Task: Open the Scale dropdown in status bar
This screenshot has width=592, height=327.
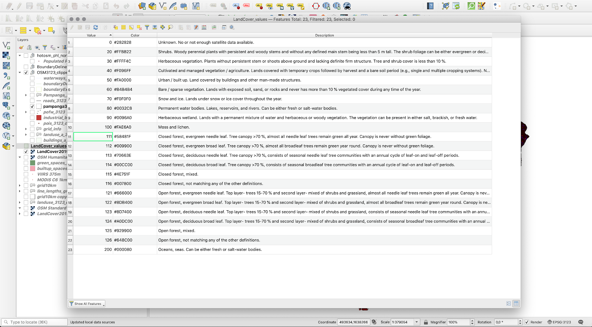Action: pos(417,322)
